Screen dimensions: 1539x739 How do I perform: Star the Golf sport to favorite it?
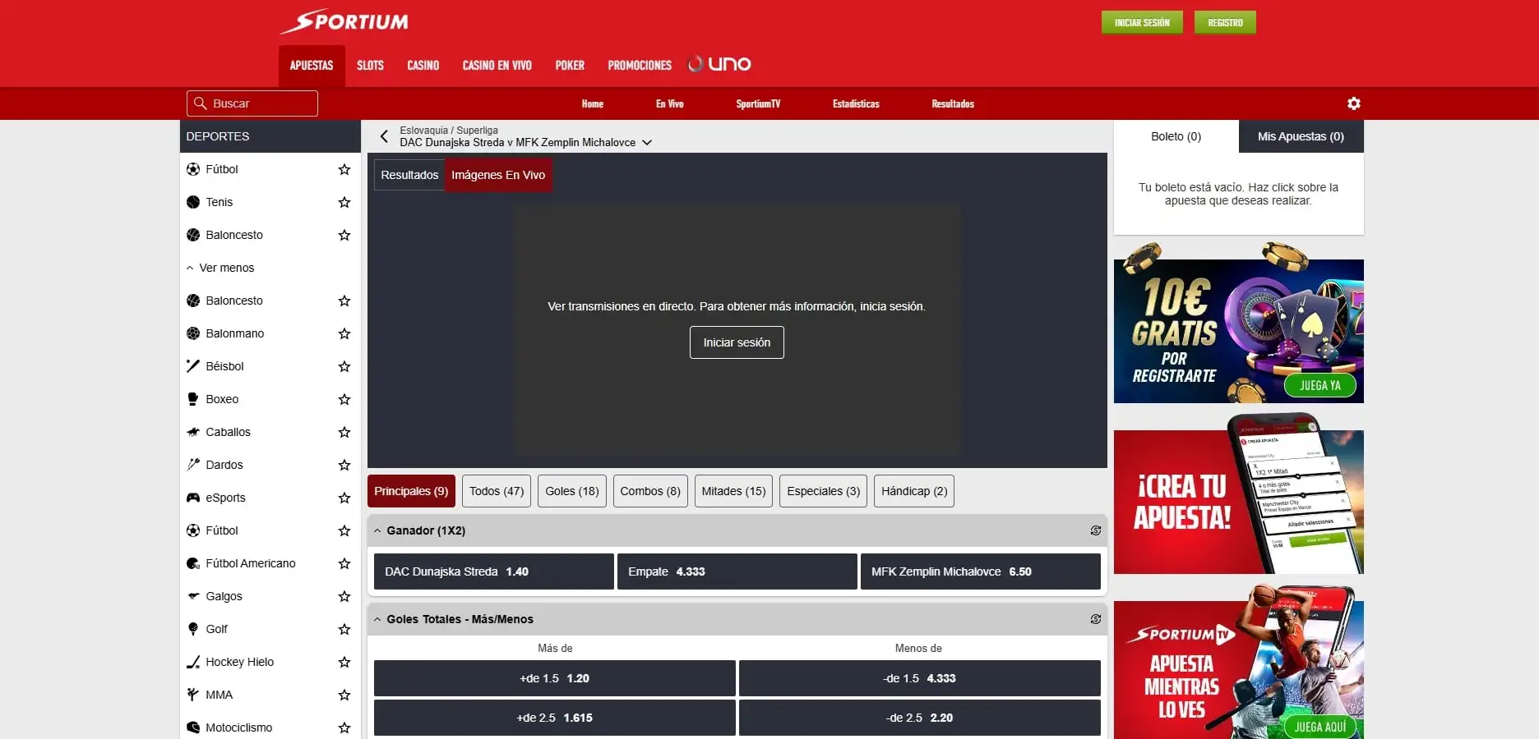(344, 630)
